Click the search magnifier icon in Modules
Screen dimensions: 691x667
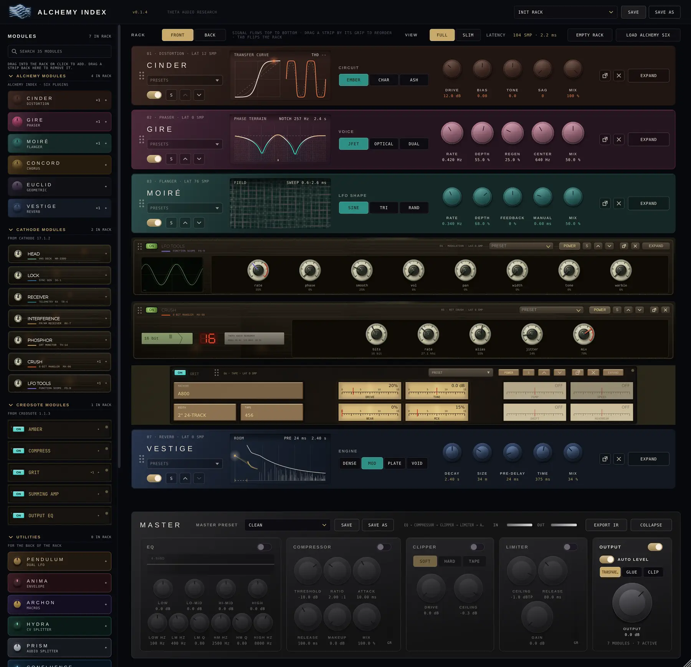pos(14,51)
